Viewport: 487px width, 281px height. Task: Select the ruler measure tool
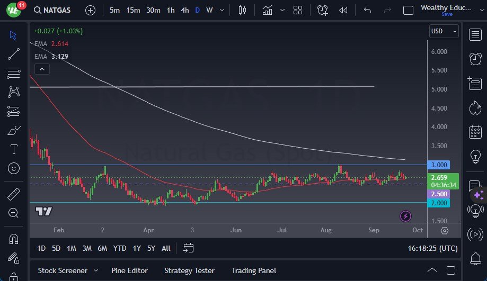tap(14, 194)
